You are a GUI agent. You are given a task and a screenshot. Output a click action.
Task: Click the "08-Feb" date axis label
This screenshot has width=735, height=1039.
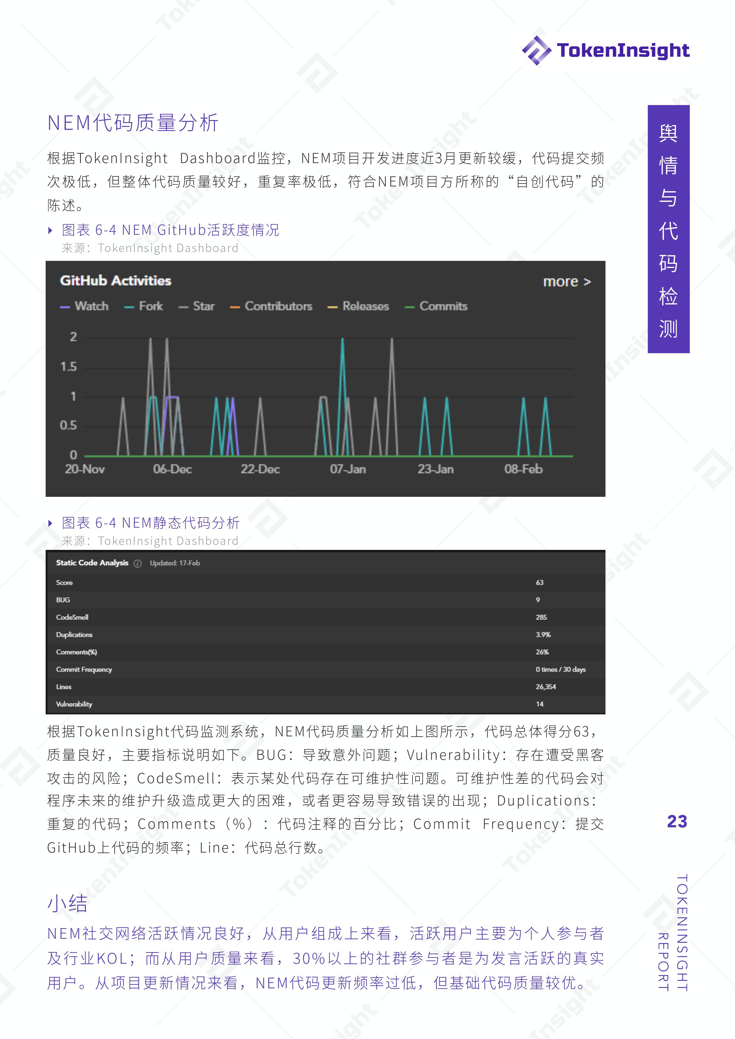(523, 469)
